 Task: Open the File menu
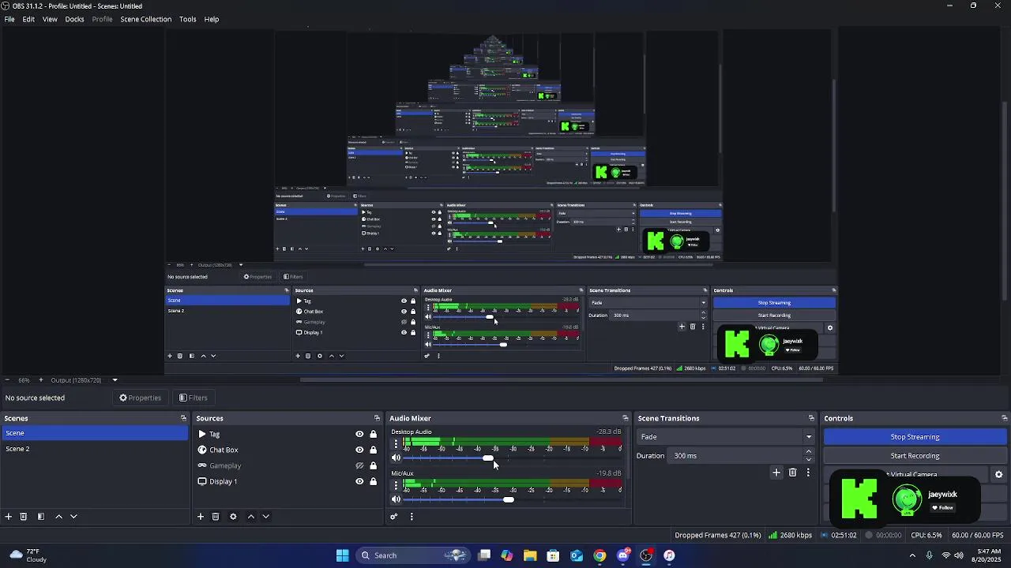pyautogui.click(x=9, y=19)
